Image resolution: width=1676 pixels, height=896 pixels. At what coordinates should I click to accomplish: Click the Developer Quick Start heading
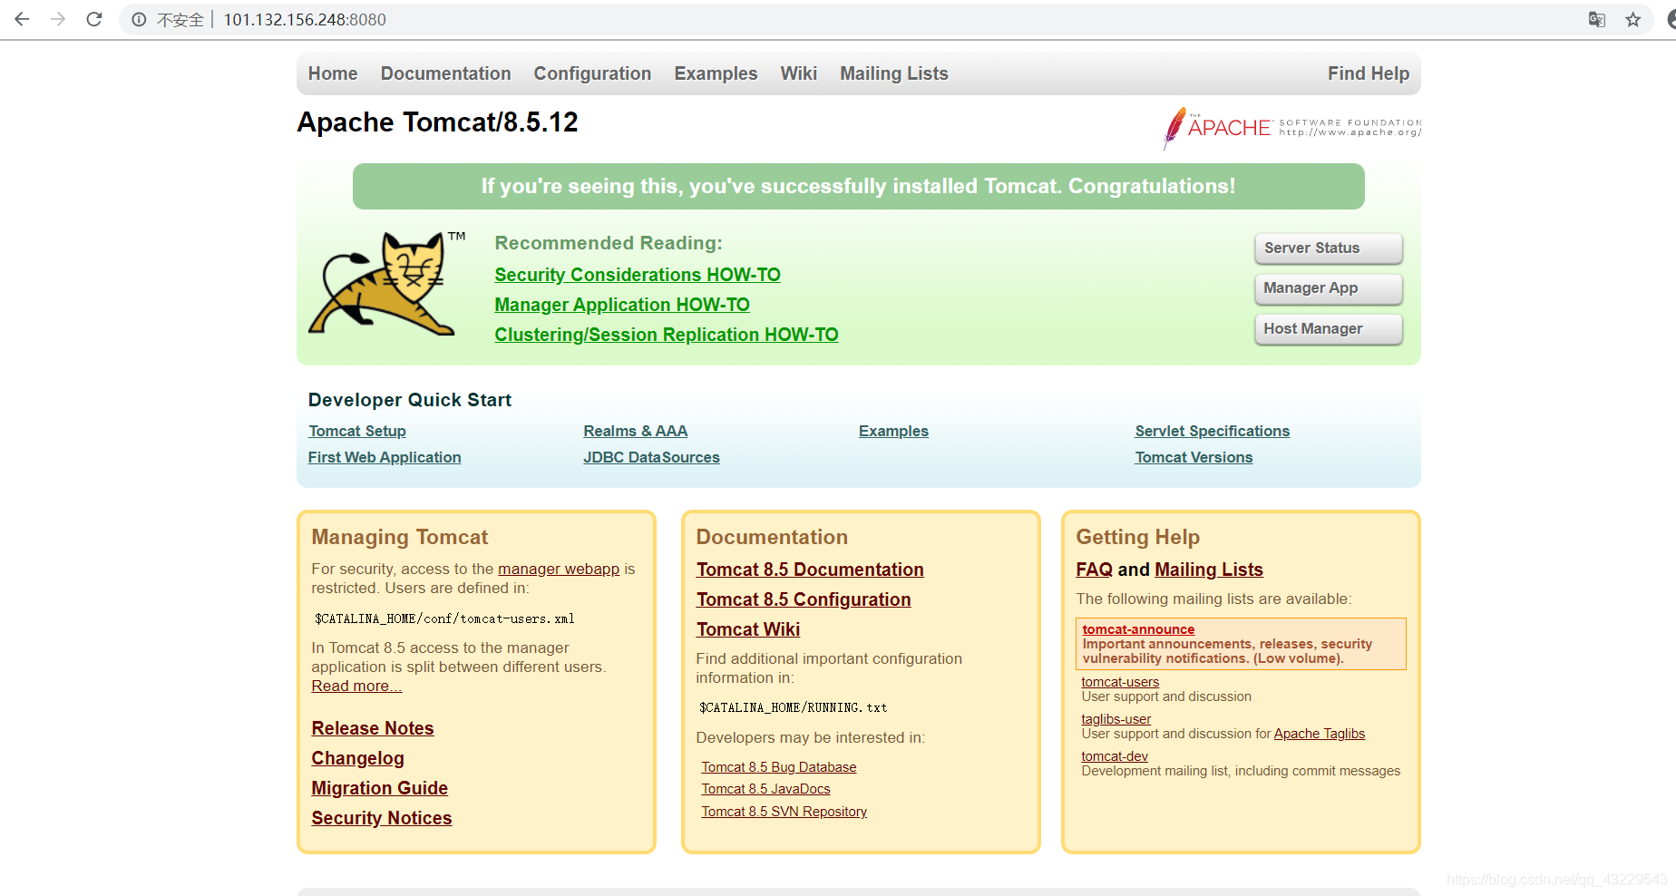point(410,400)
